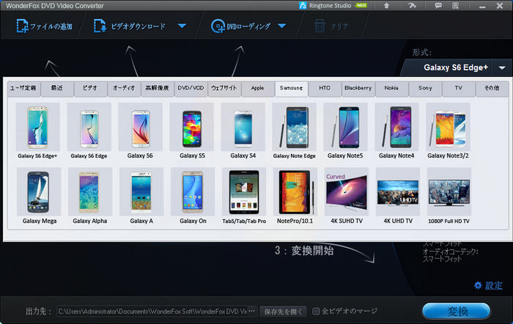
Task: Pick the 1080P Full HD TV preset
Action: pyautogui.click(x=449, y=192)
